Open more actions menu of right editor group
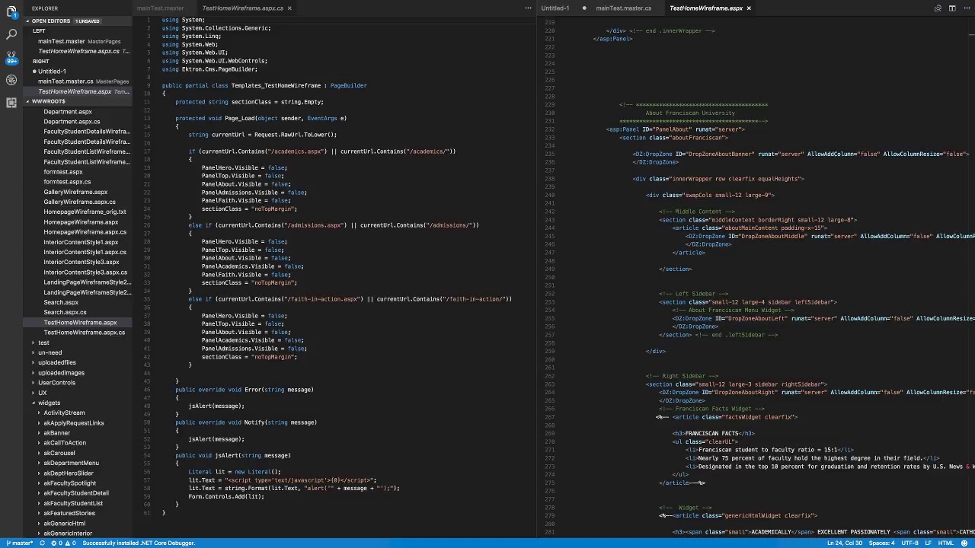This screenshot has height=548, width=975. pyautogui.click(x=967, y=8)
